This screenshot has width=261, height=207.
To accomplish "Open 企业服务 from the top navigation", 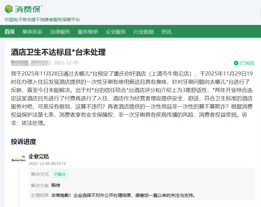I will coord(116,32).
